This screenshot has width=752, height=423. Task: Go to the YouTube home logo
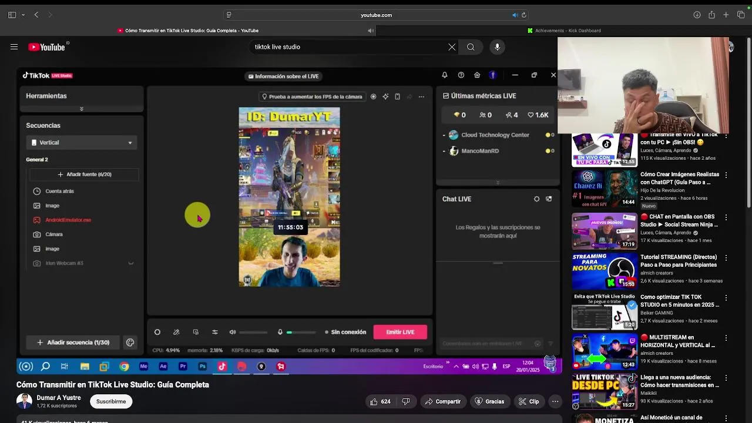(x=47, y=47)
